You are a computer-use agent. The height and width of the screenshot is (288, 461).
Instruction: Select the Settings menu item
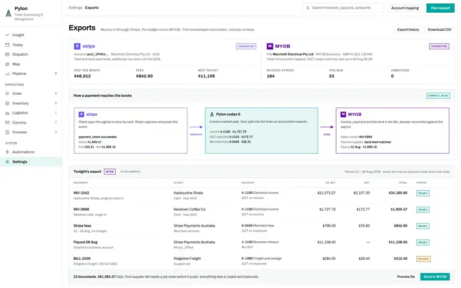click(x=31, y=162)
